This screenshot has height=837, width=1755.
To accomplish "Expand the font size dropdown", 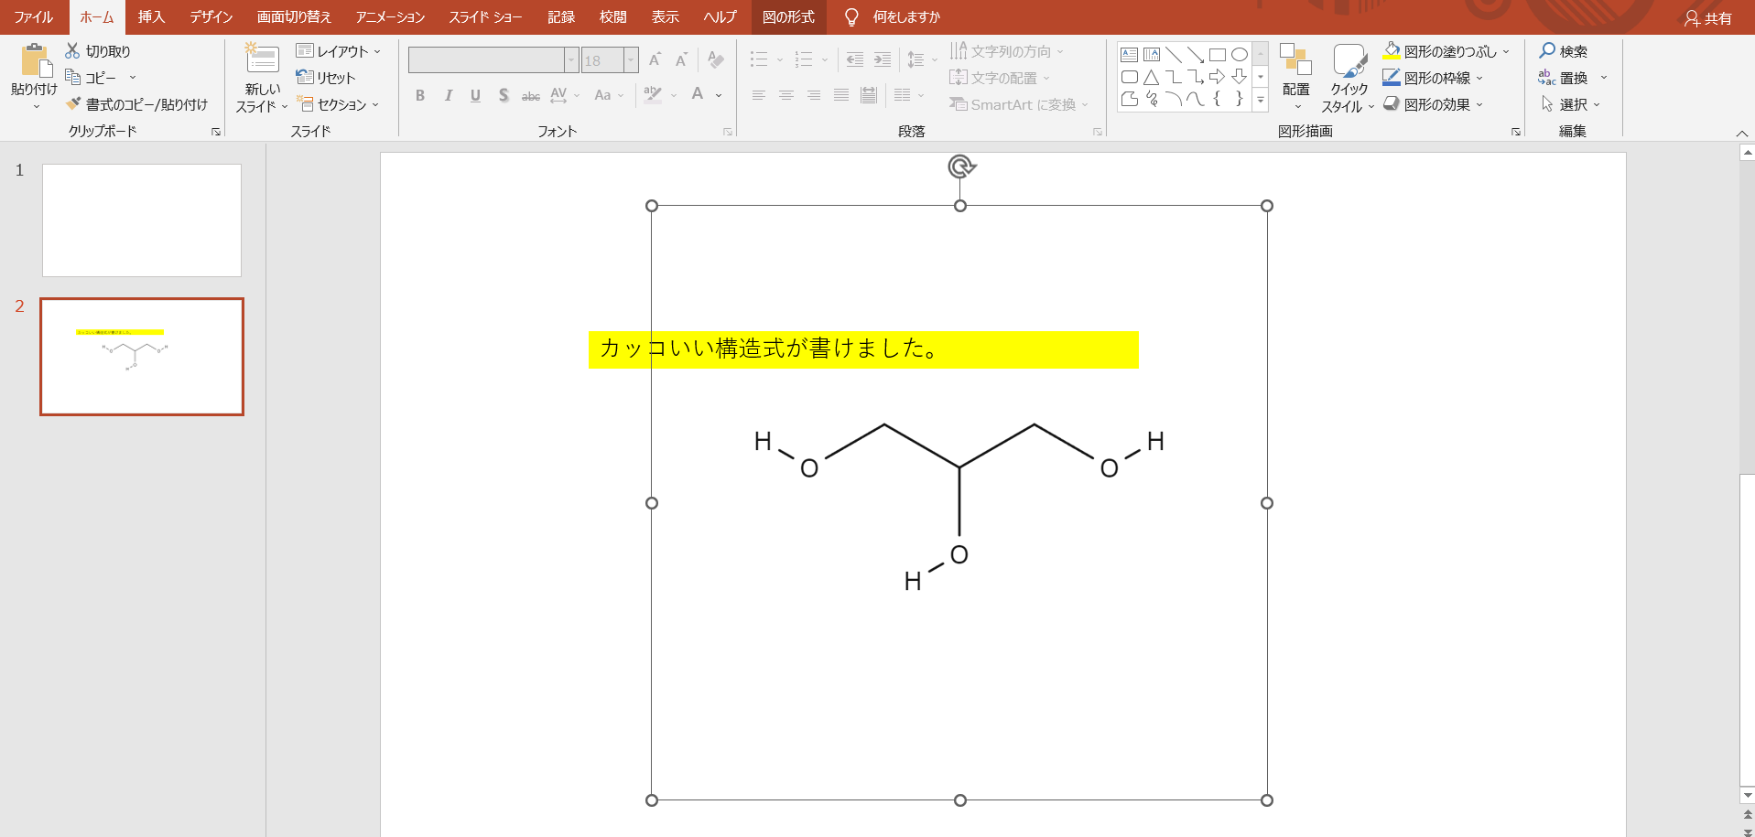I will click(x=631, y=60).
